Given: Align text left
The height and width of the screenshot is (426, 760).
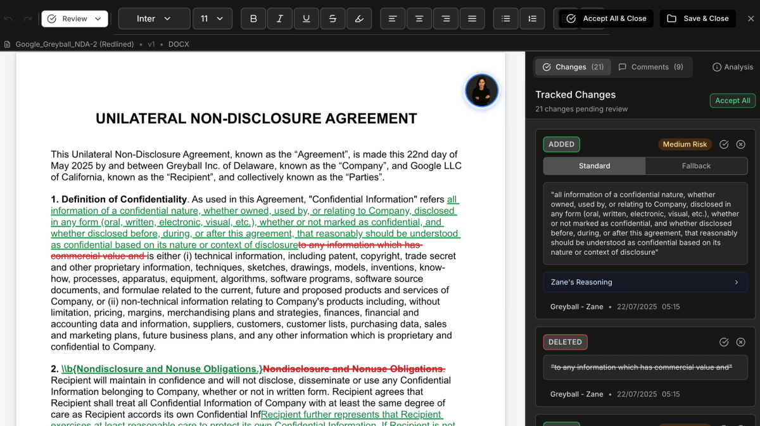Looking at the screenshot, I should 393,19.
